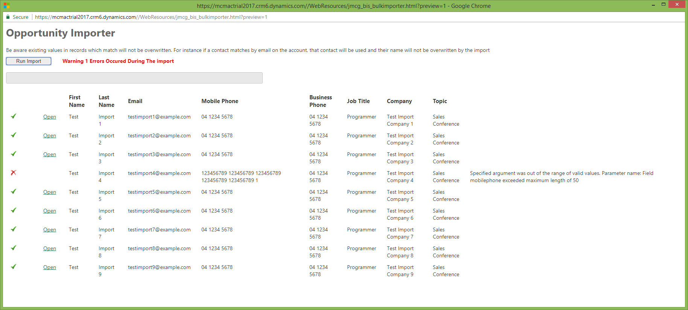Click green checkmark for Import 1 row

tap(14, 116)
